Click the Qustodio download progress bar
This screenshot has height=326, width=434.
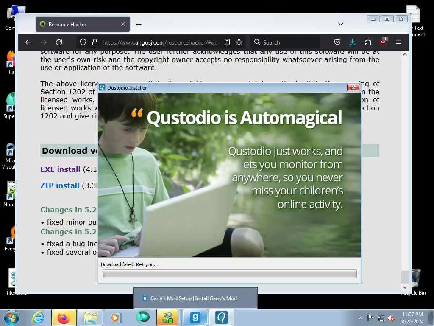pos(229,274)
